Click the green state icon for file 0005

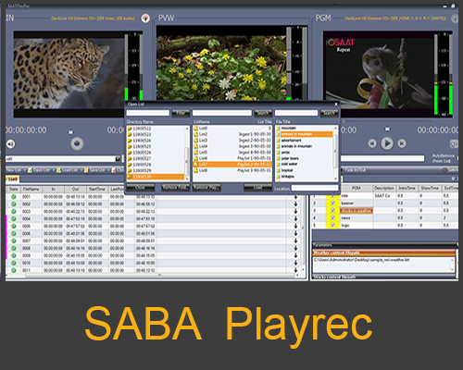14,226
